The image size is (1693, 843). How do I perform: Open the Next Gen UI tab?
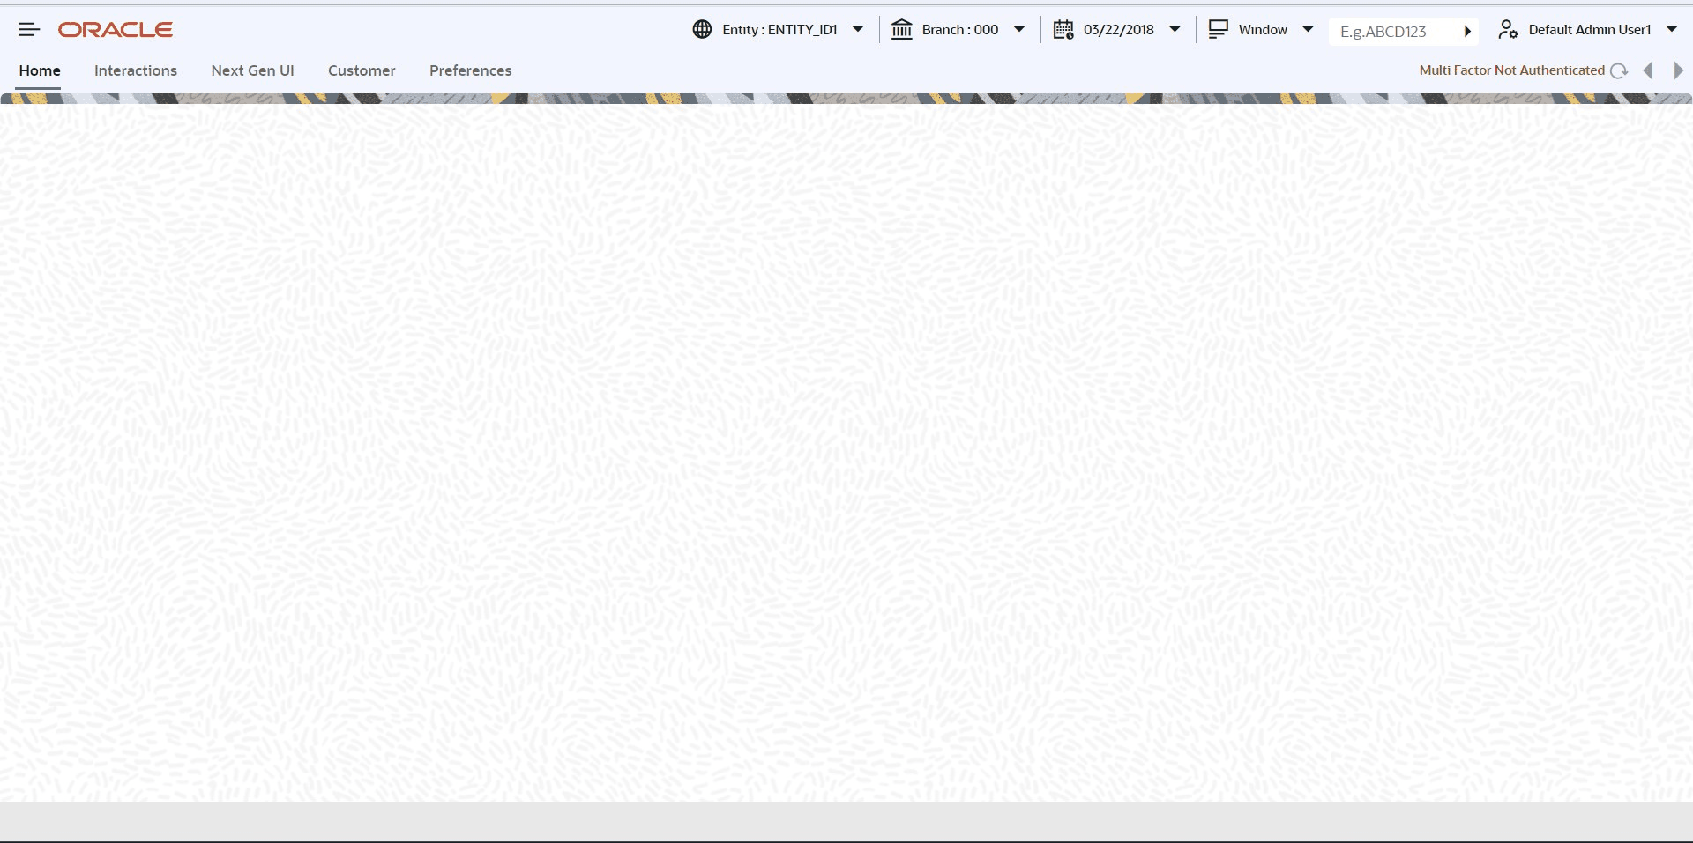pos(253,70)
